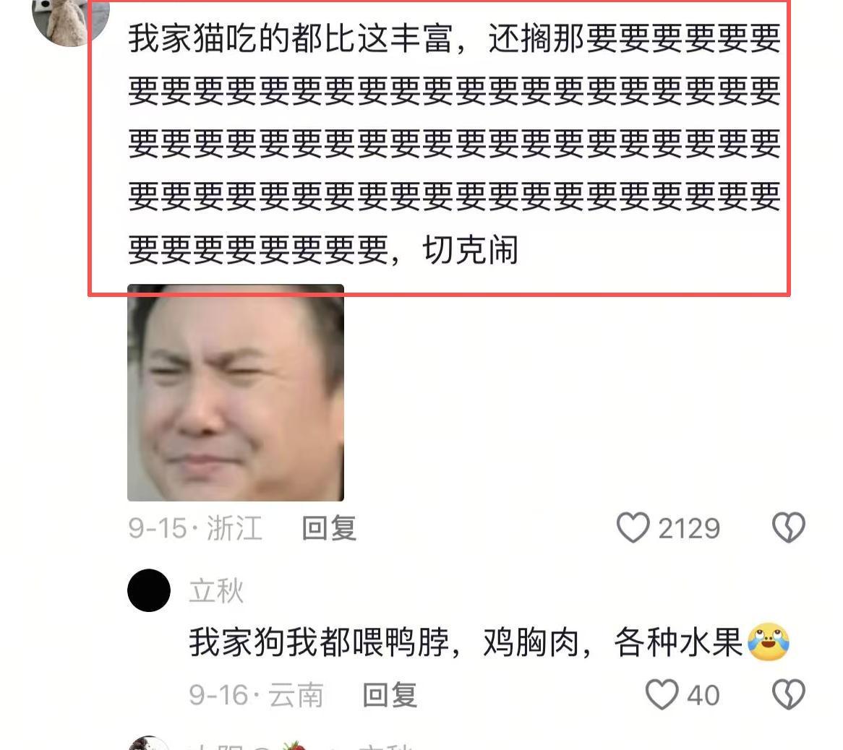
Task: Open 立秋 username profile
Action: pyautogui.click(x=216, y=590)
